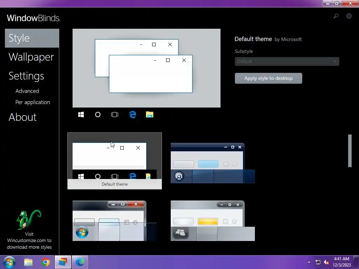Click the Windows logo under the large preview
359x269 pixels.
pos(81,115)
